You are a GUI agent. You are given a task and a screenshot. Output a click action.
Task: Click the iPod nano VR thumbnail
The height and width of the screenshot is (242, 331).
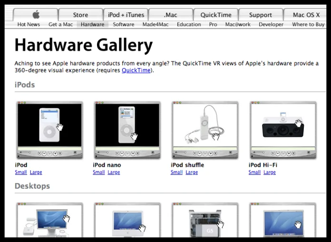point(127,130)
